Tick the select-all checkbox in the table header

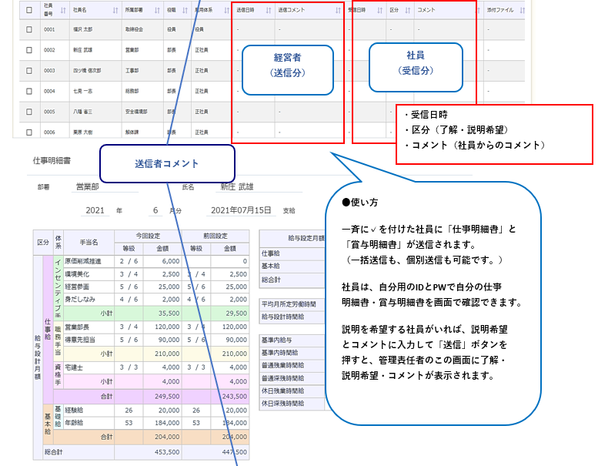coord(29,10)
